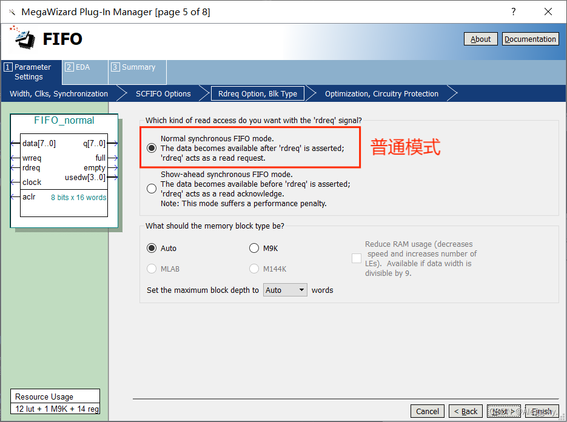
Task: Switch to the EDA tab
Action: point(86,72)
